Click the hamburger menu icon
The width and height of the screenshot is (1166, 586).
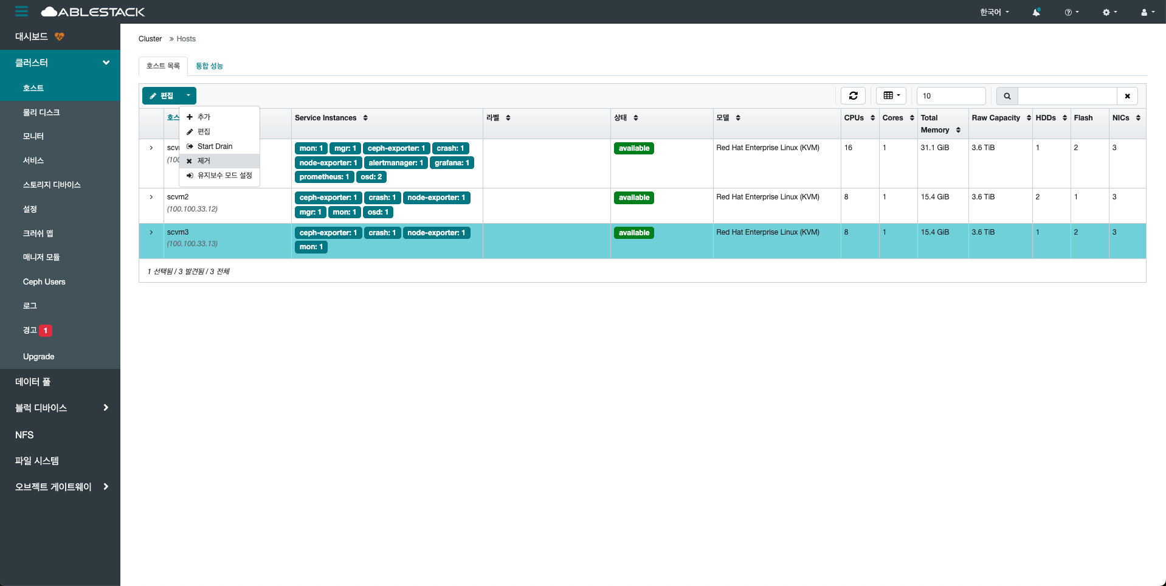pos(22,12)
